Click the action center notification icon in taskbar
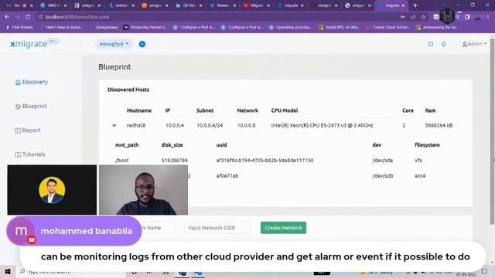Image resolution: width=495 pixels, height=278 pixels. [485, 272]
